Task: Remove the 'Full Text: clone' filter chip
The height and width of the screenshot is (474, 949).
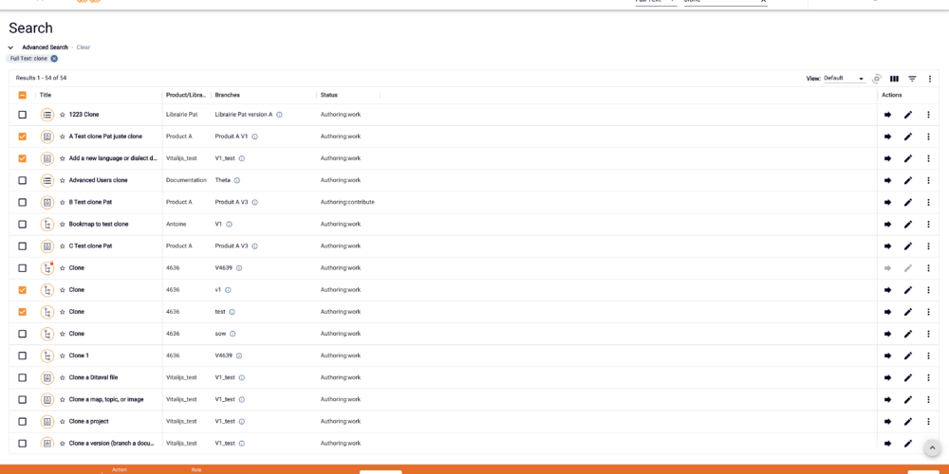Action: click(54, 59)
